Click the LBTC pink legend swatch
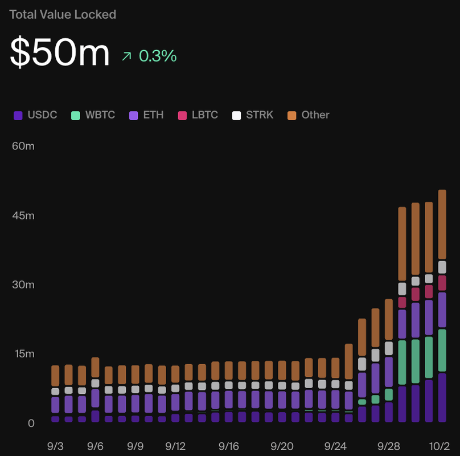The width and height of the screenshot is (460, 456). (182, 116)
